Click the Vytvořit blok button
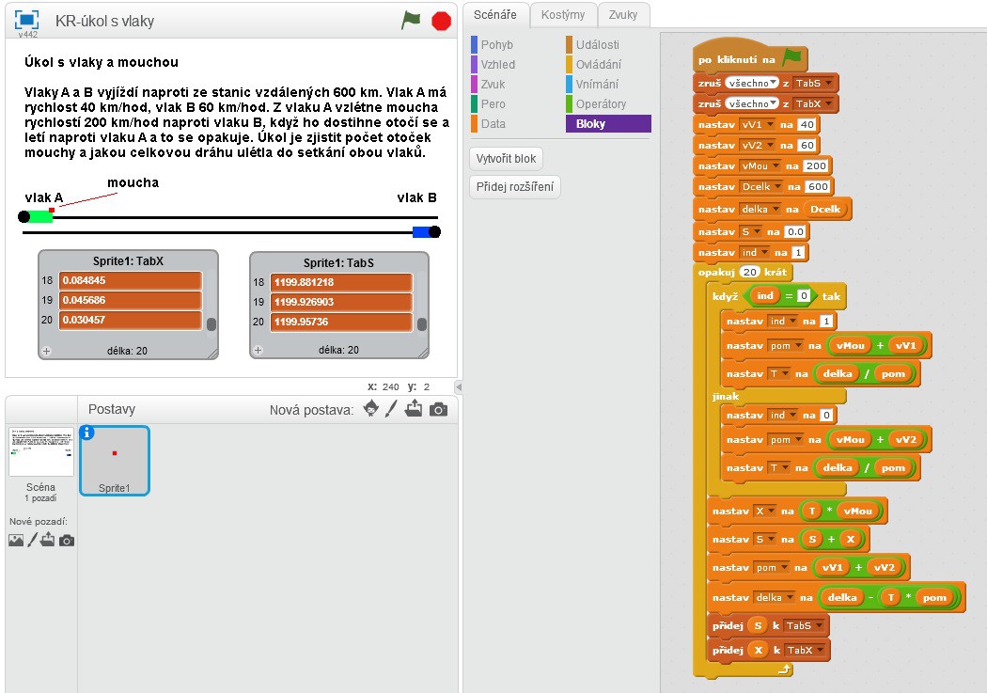 (506, 158)
